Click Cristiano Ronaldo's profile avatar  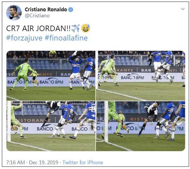14,12
